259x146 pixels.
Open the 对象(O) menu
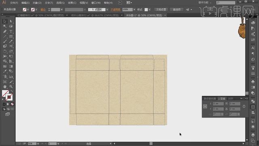[x=37, y=3]
